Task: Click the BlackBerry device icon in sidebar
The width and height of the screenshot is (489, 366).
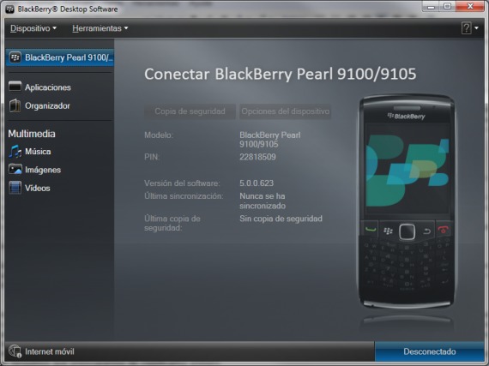Action: tap(15, 57)
